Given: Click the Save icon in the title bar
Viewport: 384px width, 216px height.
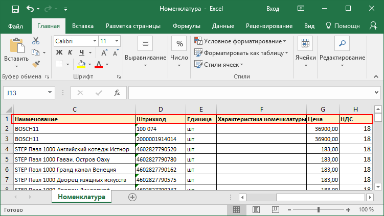Looking at the screenshot, I should coord(15,9).
